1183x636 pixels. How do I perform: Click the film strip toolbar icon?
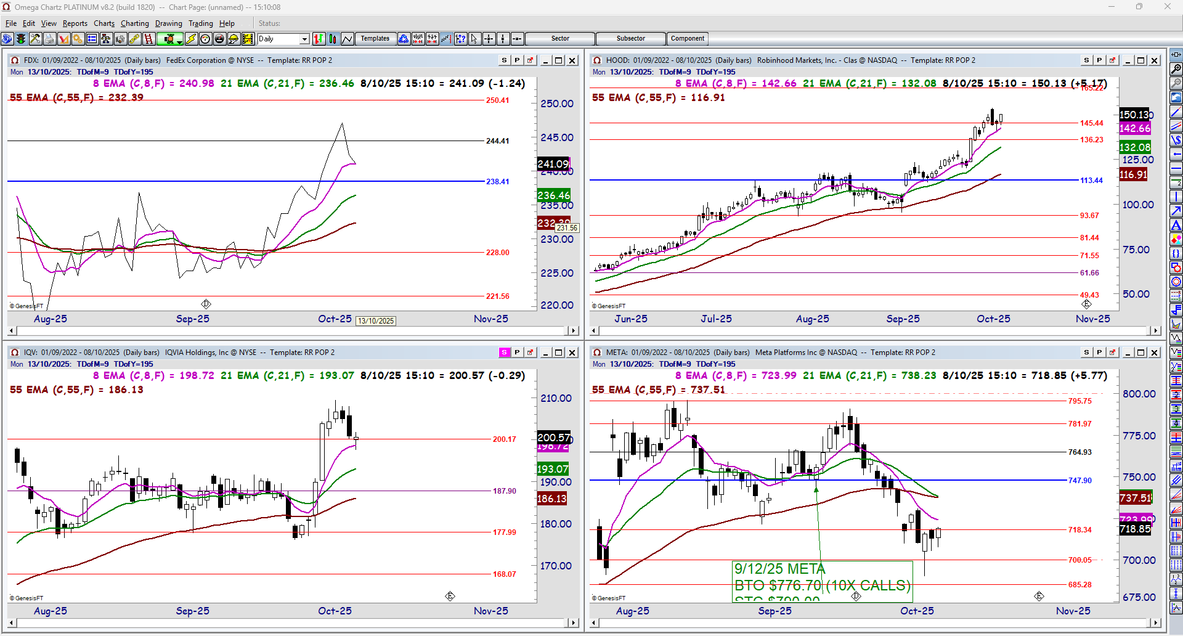[248, 39]
